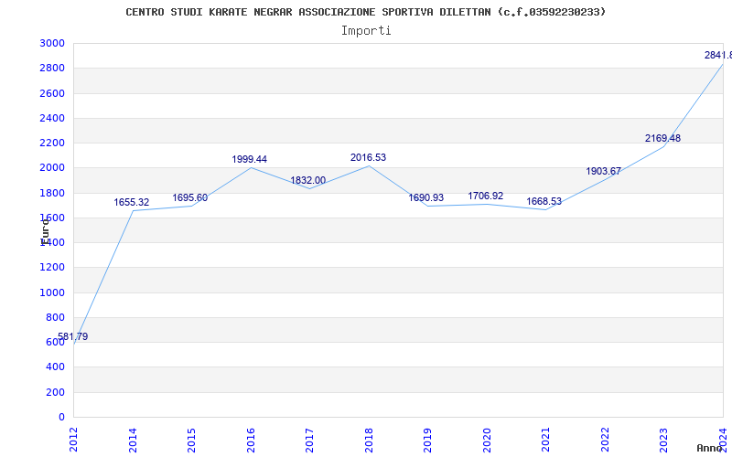Click x-axis year 2021
Screen dimensions: 732x457
(545, 440)
